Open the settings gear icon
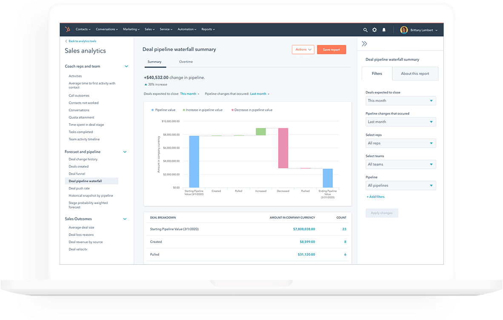The width and height of the screenshot is (503, 320). pyautogui.click(x=374, y=30)
